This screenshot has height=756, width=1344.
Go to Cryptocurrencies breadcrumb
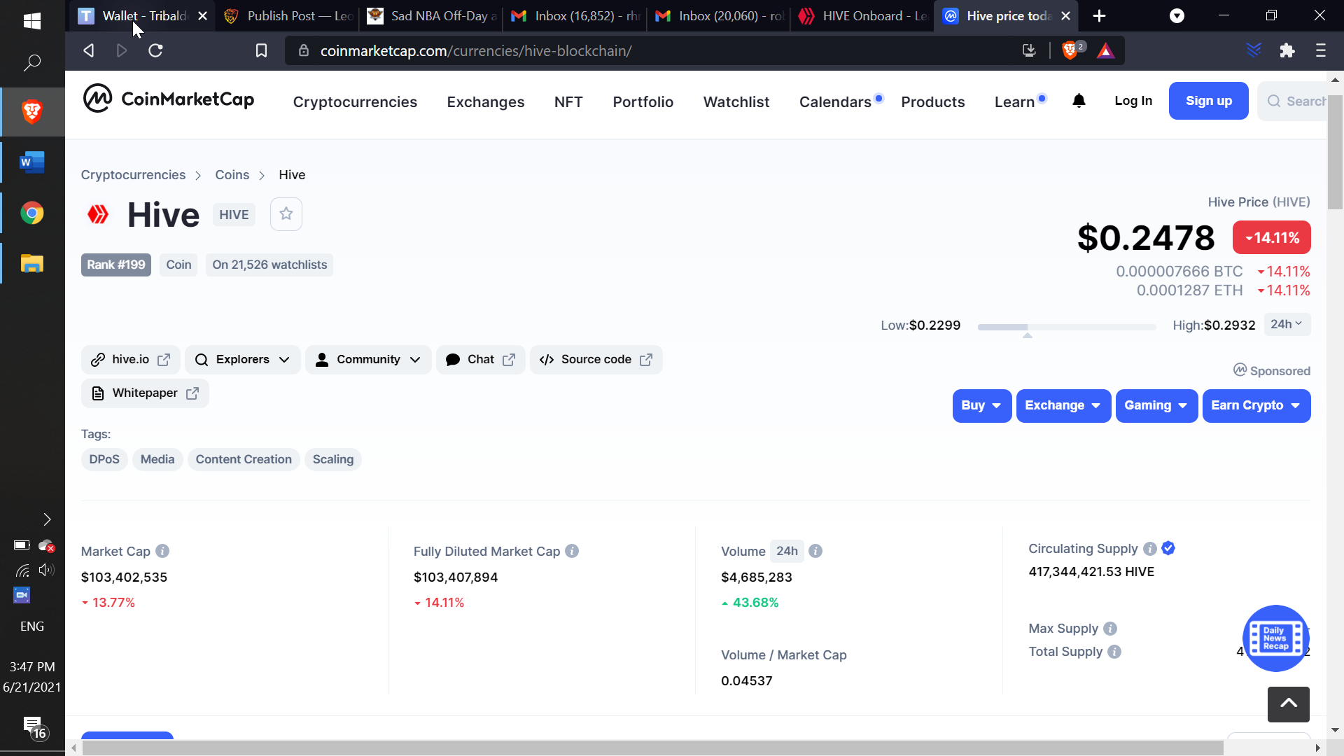(133, 175)
